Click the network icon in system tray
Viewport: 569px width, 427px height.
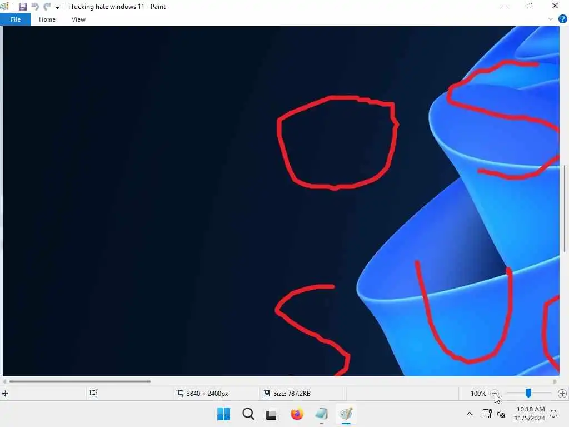click(487, 414)
